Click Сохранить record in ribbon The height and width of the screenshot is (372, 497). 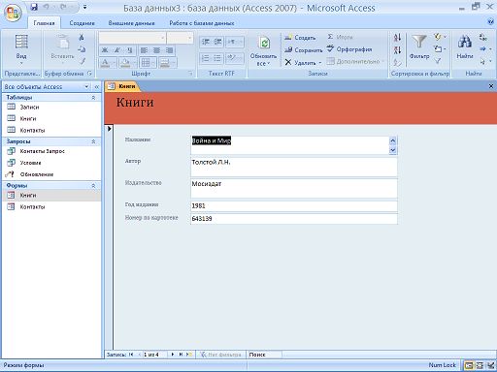[304, 49]
